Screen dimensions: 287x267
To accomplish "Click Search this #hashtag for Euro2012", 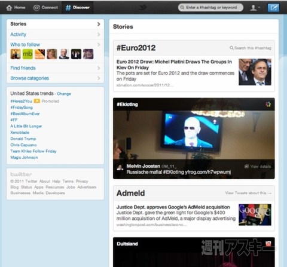I will point(251,48).
